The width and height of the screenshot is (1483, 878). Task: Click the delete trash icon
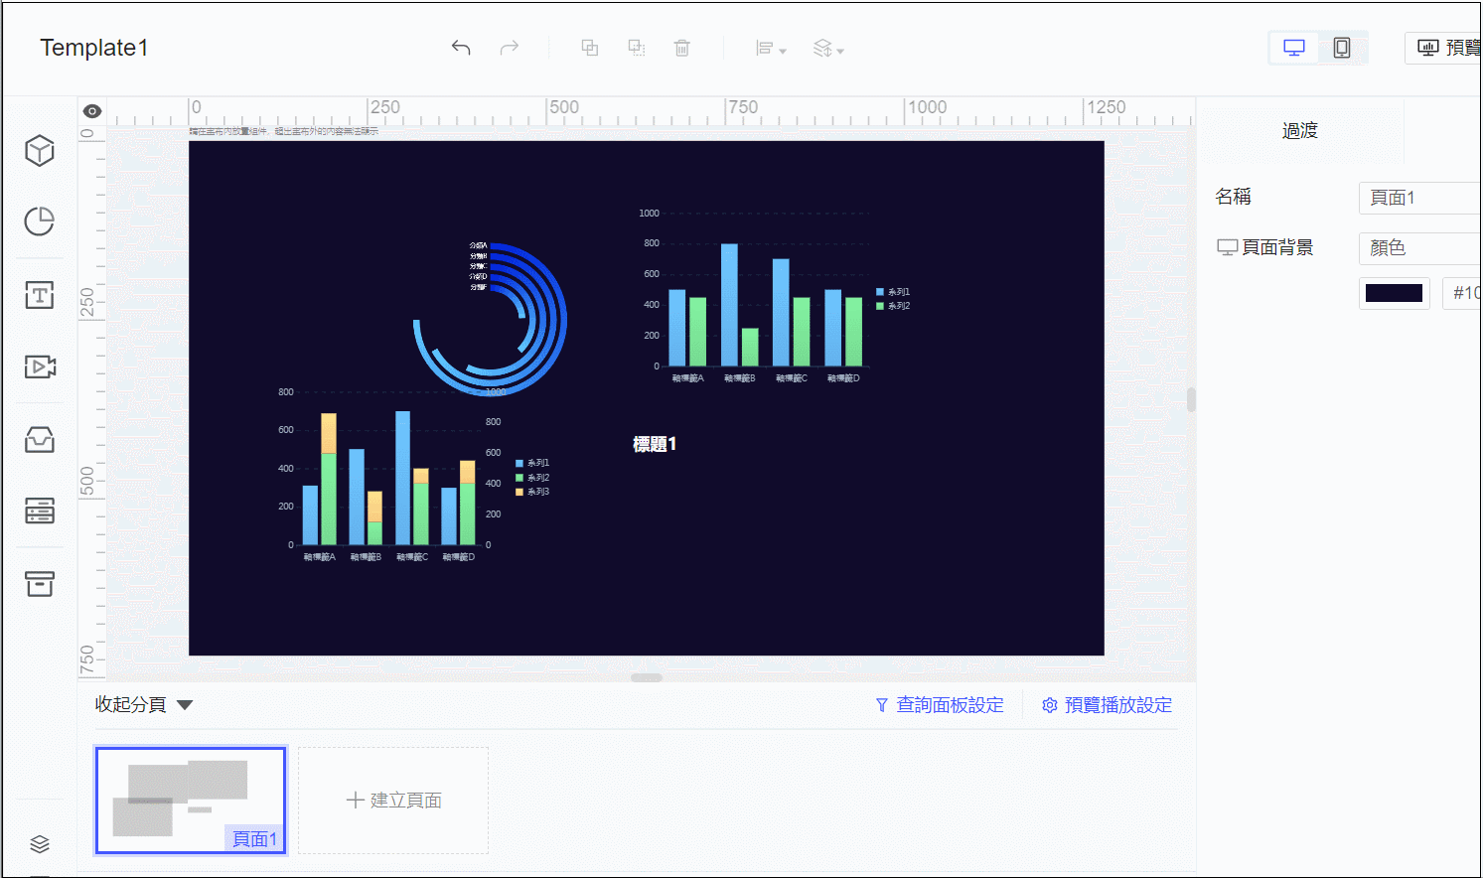tap(682, 48)
